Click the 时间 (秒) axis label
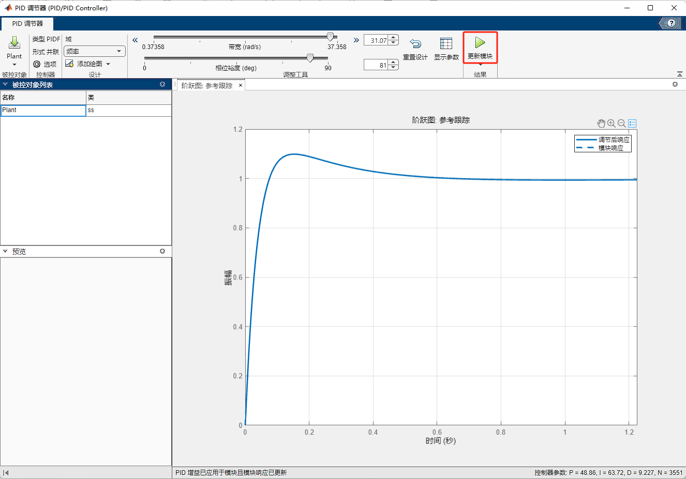The height and width of the screenshot is (479, 686). pyautogui.click(x=441, y=441)
